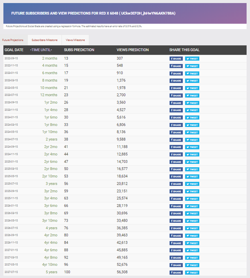250x278 pixels.
Task: Select the 2025-11-15 goal date cell
Action: (x=11, y=198)
